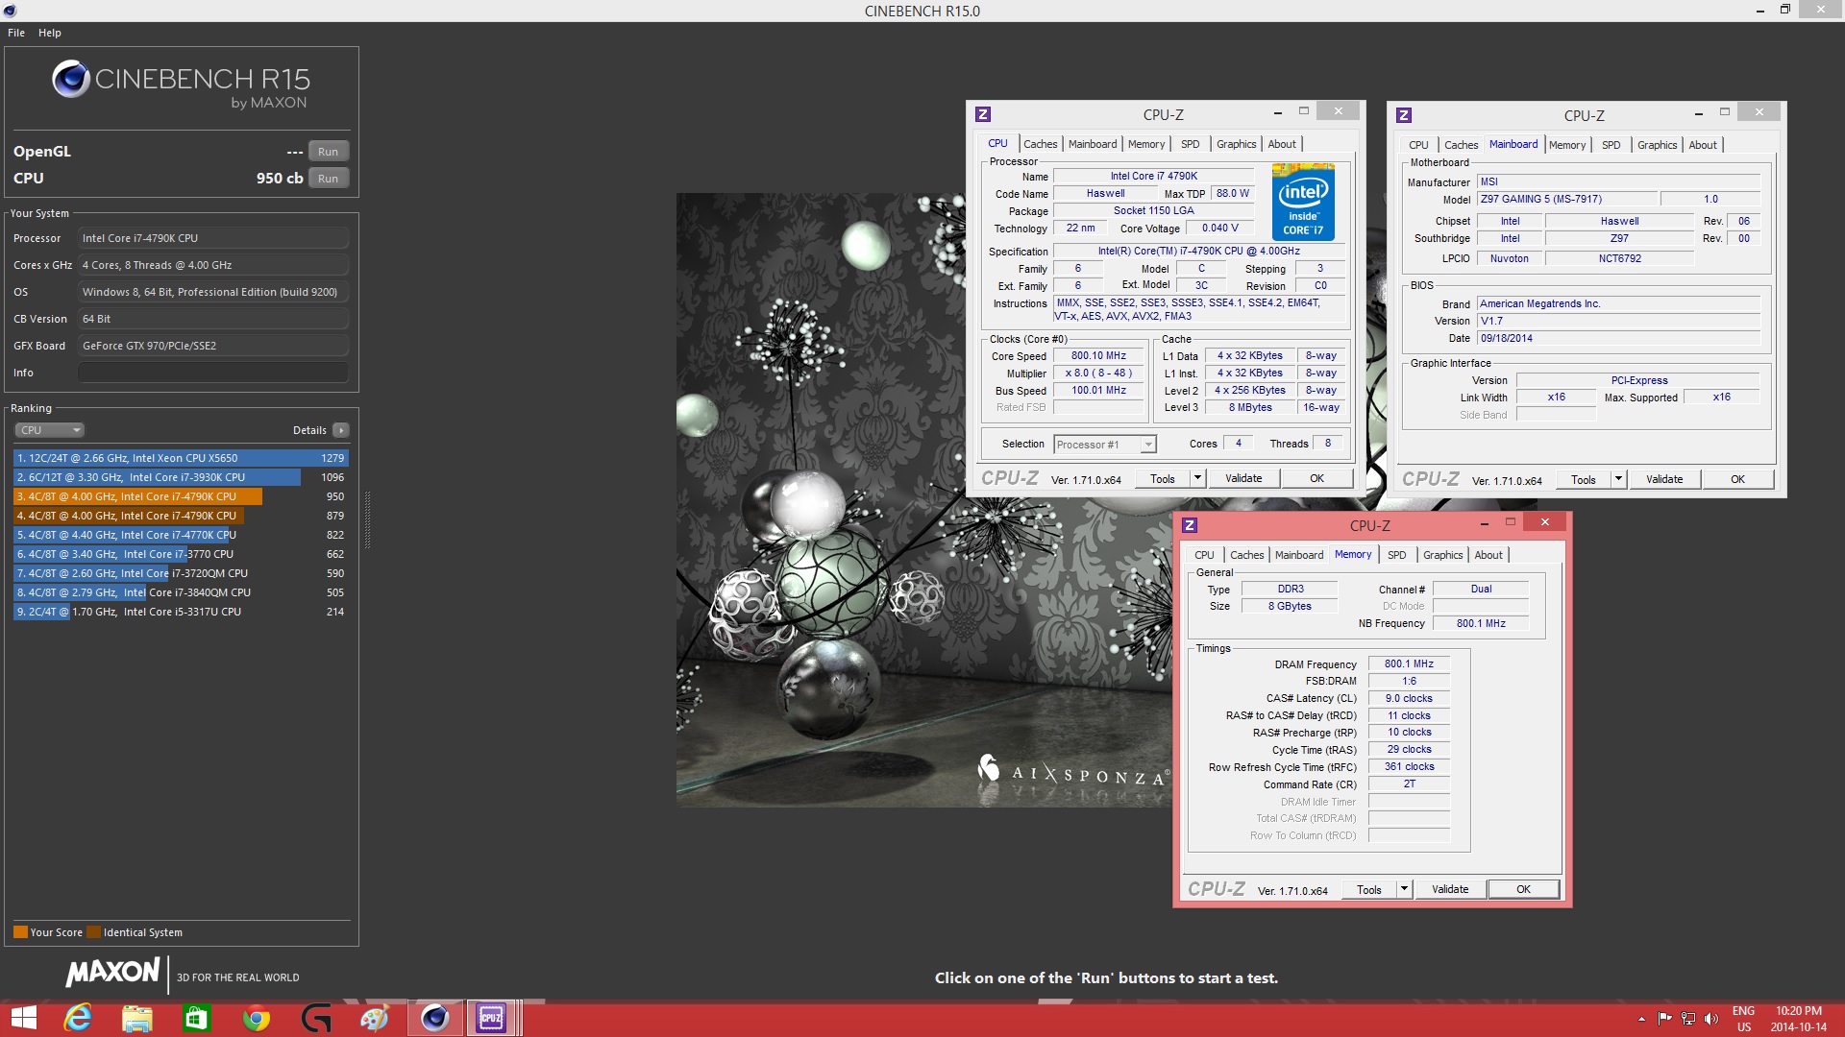The width and height of the screenshot is (1845, 1037).
Task: Click the Intel Core i7 badge in CPU-Z
Action: (1303, 202)
